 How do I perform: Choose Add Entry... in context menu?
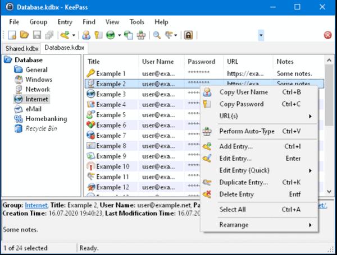coord(259,146)
